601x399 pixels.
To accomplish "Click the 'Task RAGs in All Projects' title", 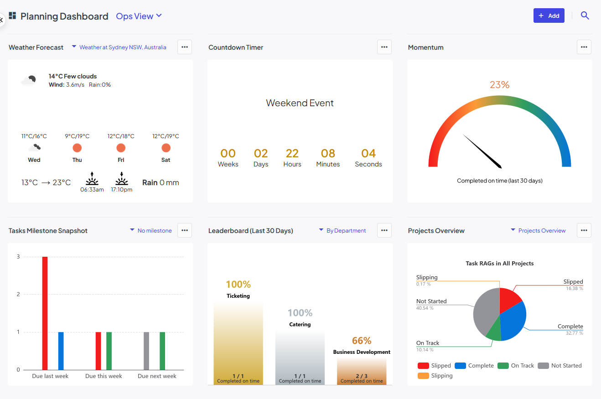I will [500, 263].
